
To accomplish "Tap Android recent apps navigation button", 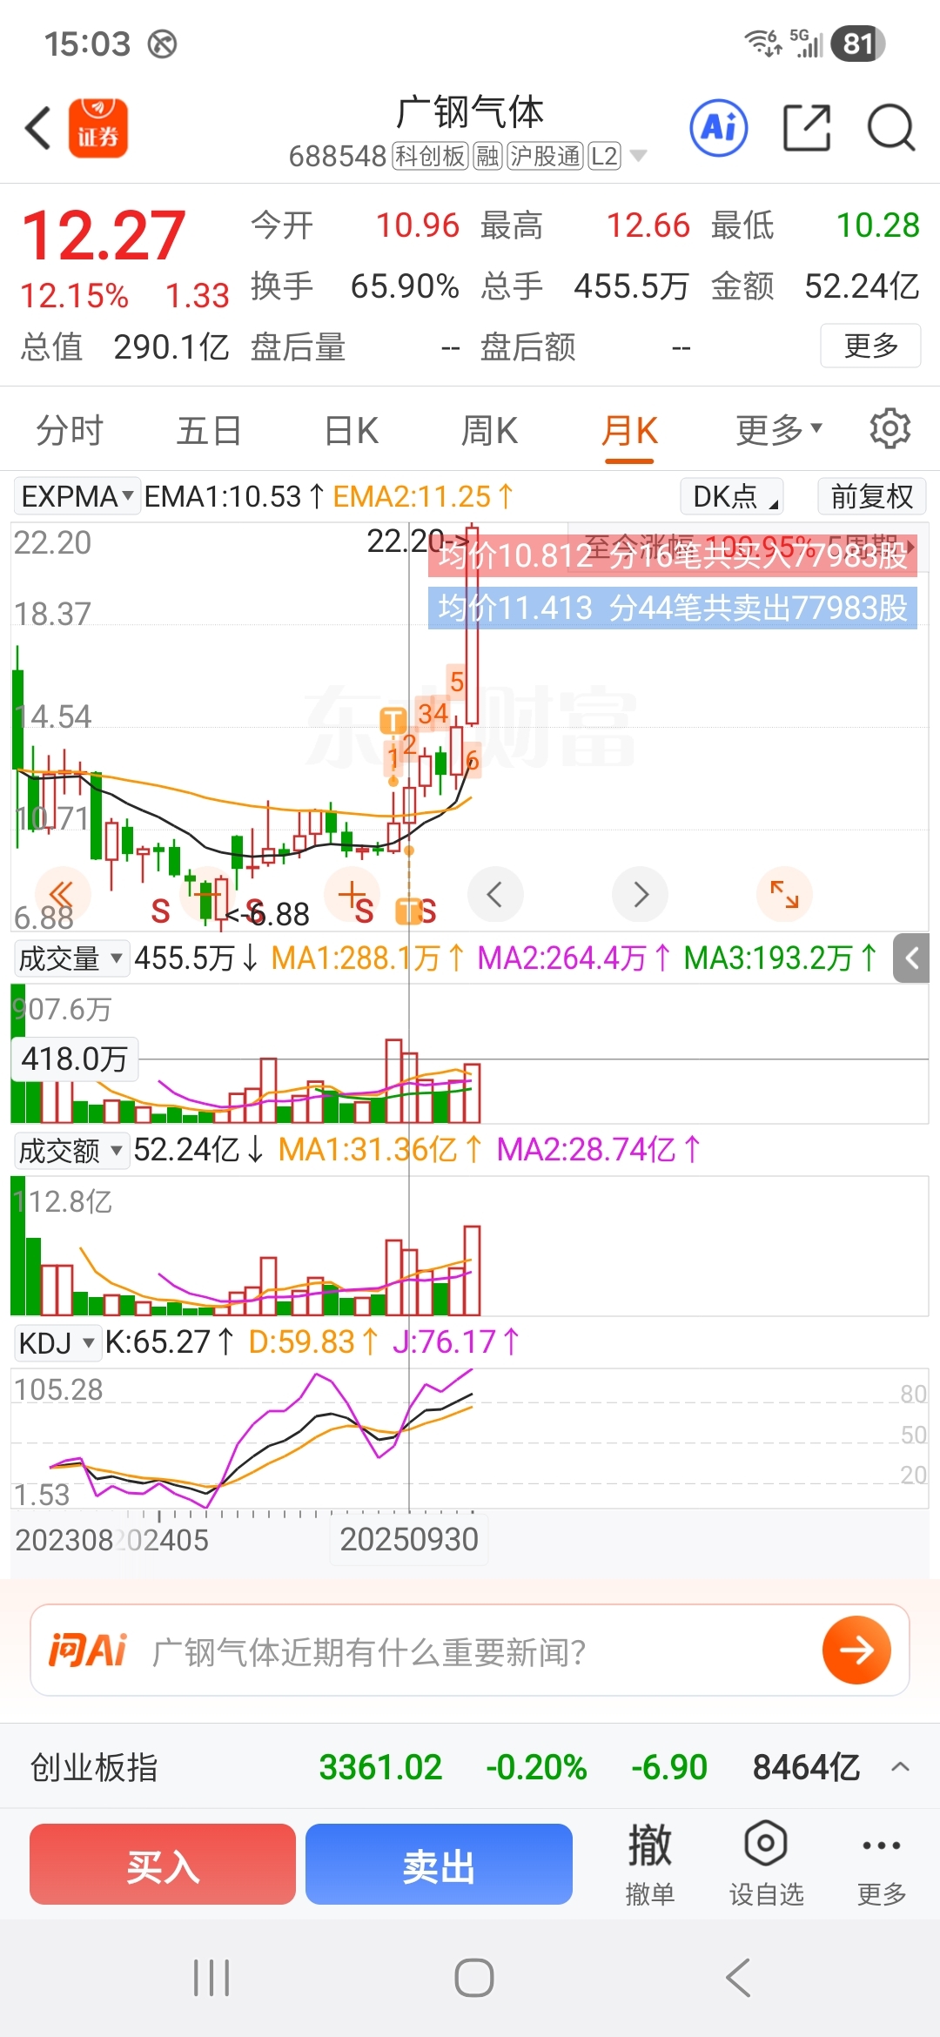I will pyautogui.click(x=211, y=1978).
